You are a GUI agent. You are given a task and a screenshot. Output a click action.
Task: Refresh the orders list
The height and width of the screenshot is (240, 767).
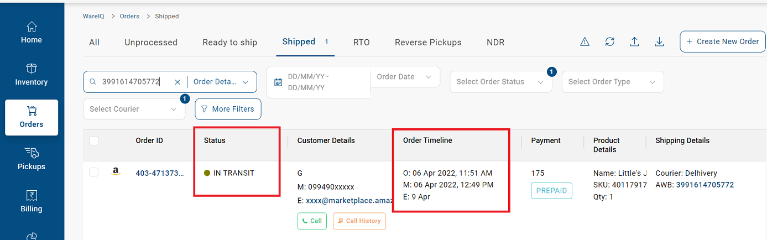click(609, 41)
